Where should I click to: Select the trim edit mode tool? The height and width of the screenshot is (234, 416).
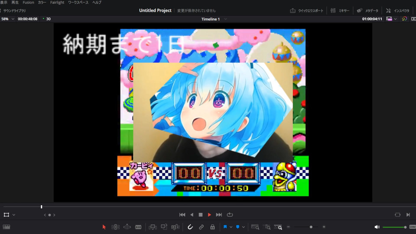pos(115,227)
